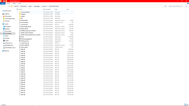The height and width of the screenshot is (106, 189).
Task: Open the _CommonRedist folder icon
Action: click(x=20, y=12)
